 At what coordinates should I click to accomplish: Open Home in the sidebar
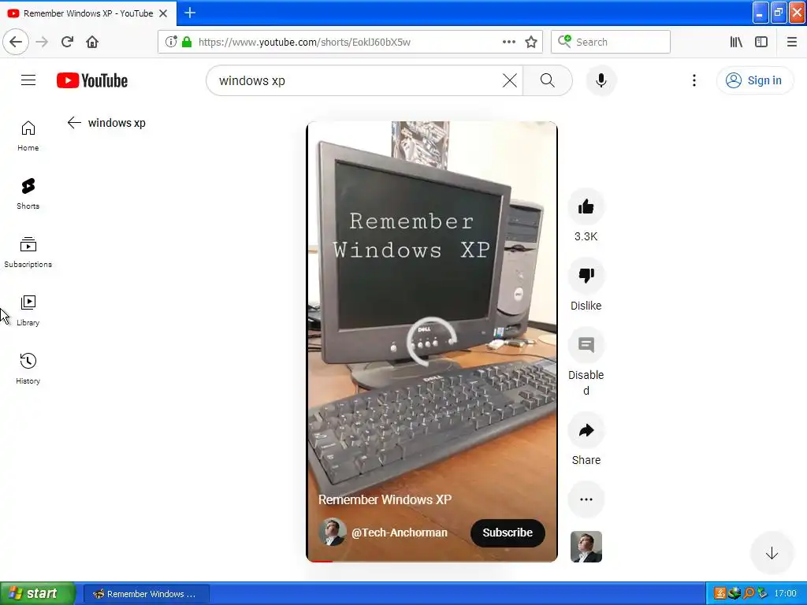(x=28, y=135)
